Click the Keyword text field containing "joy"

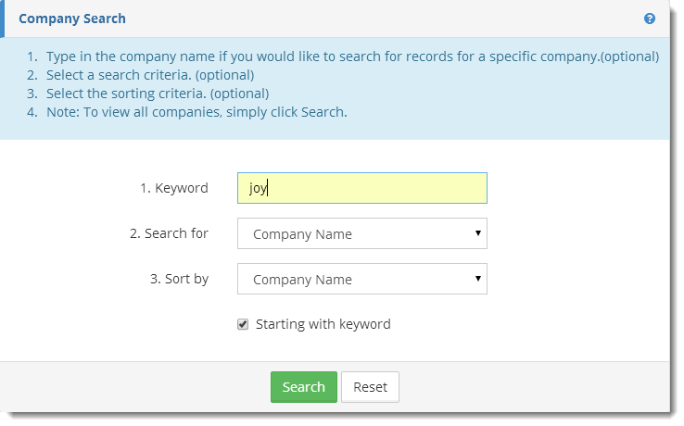(361, 188)
